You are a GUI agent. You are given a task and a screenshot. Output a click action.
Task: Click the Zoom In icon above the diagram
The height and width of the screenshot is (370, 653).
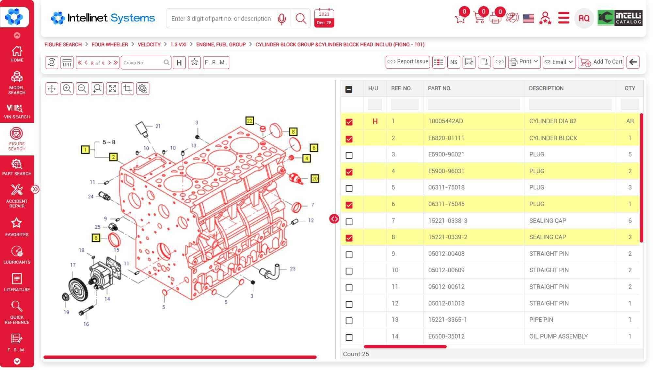pyautogui.click(x=67, y=88)
